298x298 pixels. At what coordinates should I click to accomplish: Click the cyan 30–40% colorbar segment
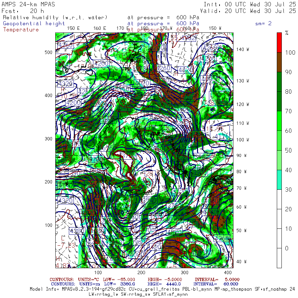pyautogui.click(x=279, y=179)
